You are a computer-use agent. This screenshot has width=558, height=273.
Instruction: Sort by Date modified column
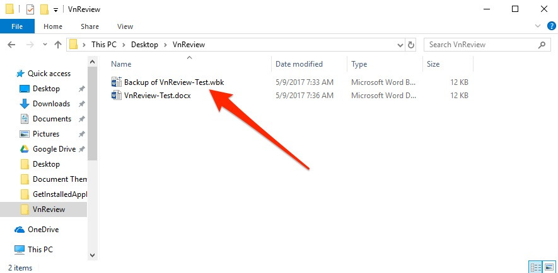point(299,64)
